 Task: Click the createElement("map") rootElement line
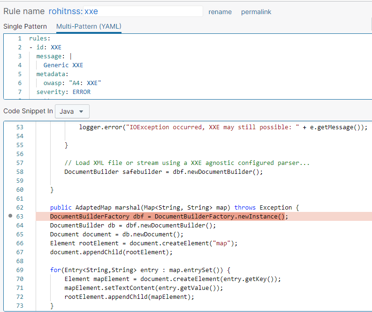(x=144, y=243)
